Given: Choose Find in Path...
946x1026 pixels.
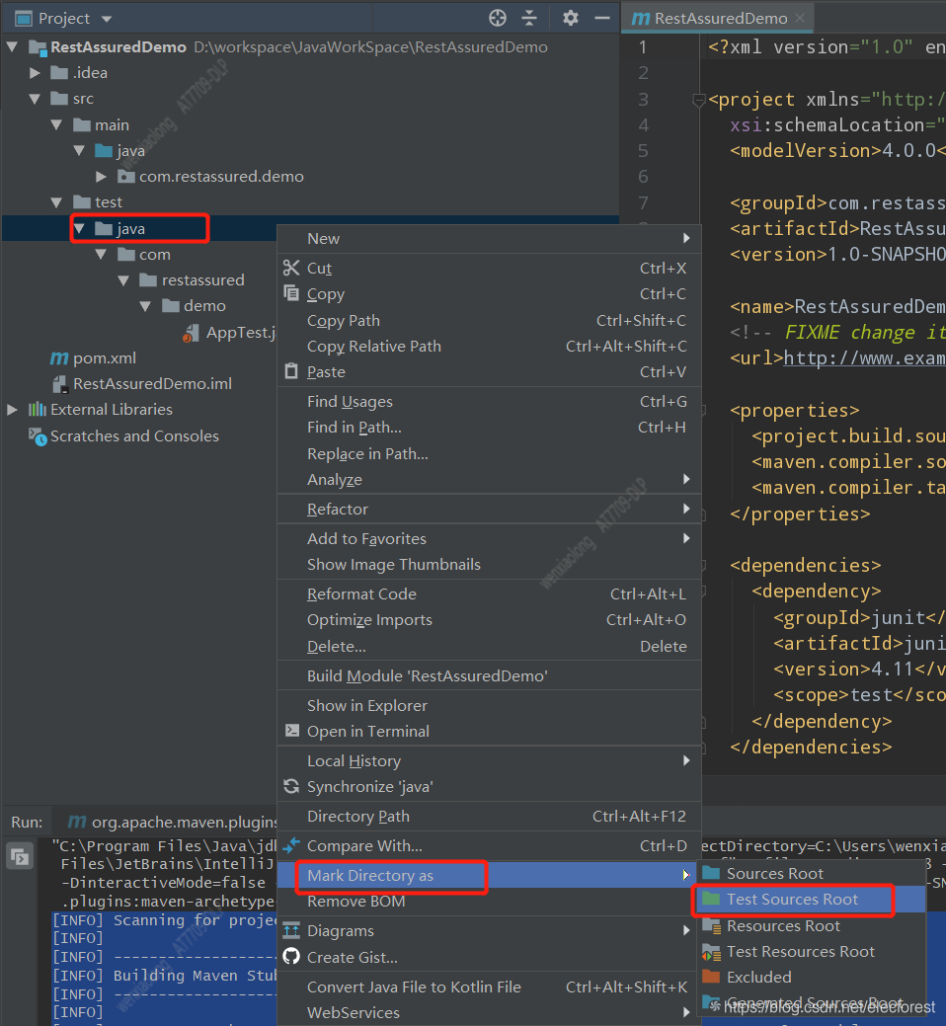Looking at the screenshot, I should click(x=490, y=428).
